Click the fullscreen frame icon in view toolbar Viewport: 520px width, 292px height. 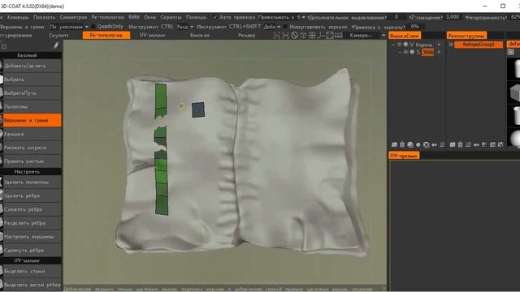pyautogui.click(x=329, y=36)
